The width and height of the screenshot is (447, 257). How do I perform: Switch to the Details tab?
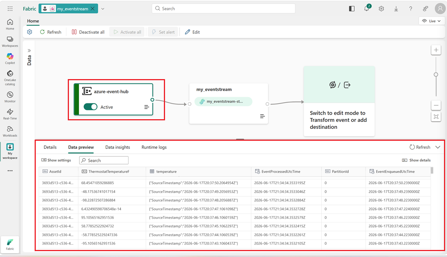pyautogui.click(x=50, y=147)
